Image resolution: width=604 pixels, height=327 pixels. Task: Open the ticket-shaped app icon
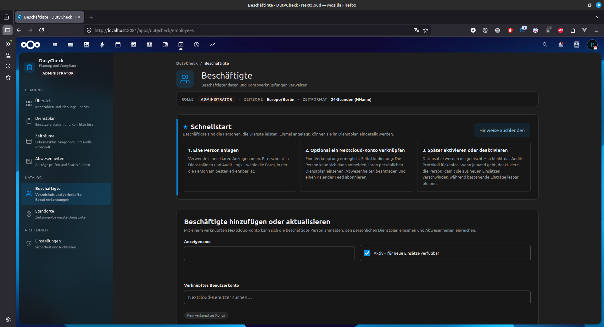coord(149,45)
